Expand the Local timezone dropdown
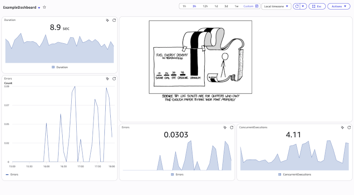Viewport: 354px width, 195px height. tap(276, 6)
